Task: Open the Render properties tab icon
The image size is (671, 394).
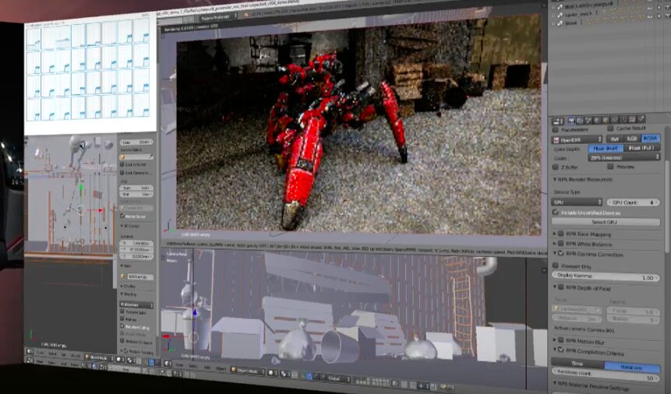Action: [x=571, y=120]
